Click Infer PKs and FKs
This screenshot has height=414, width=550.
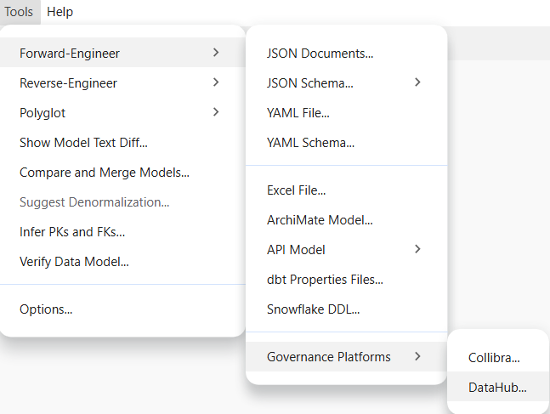coord(72,231)
